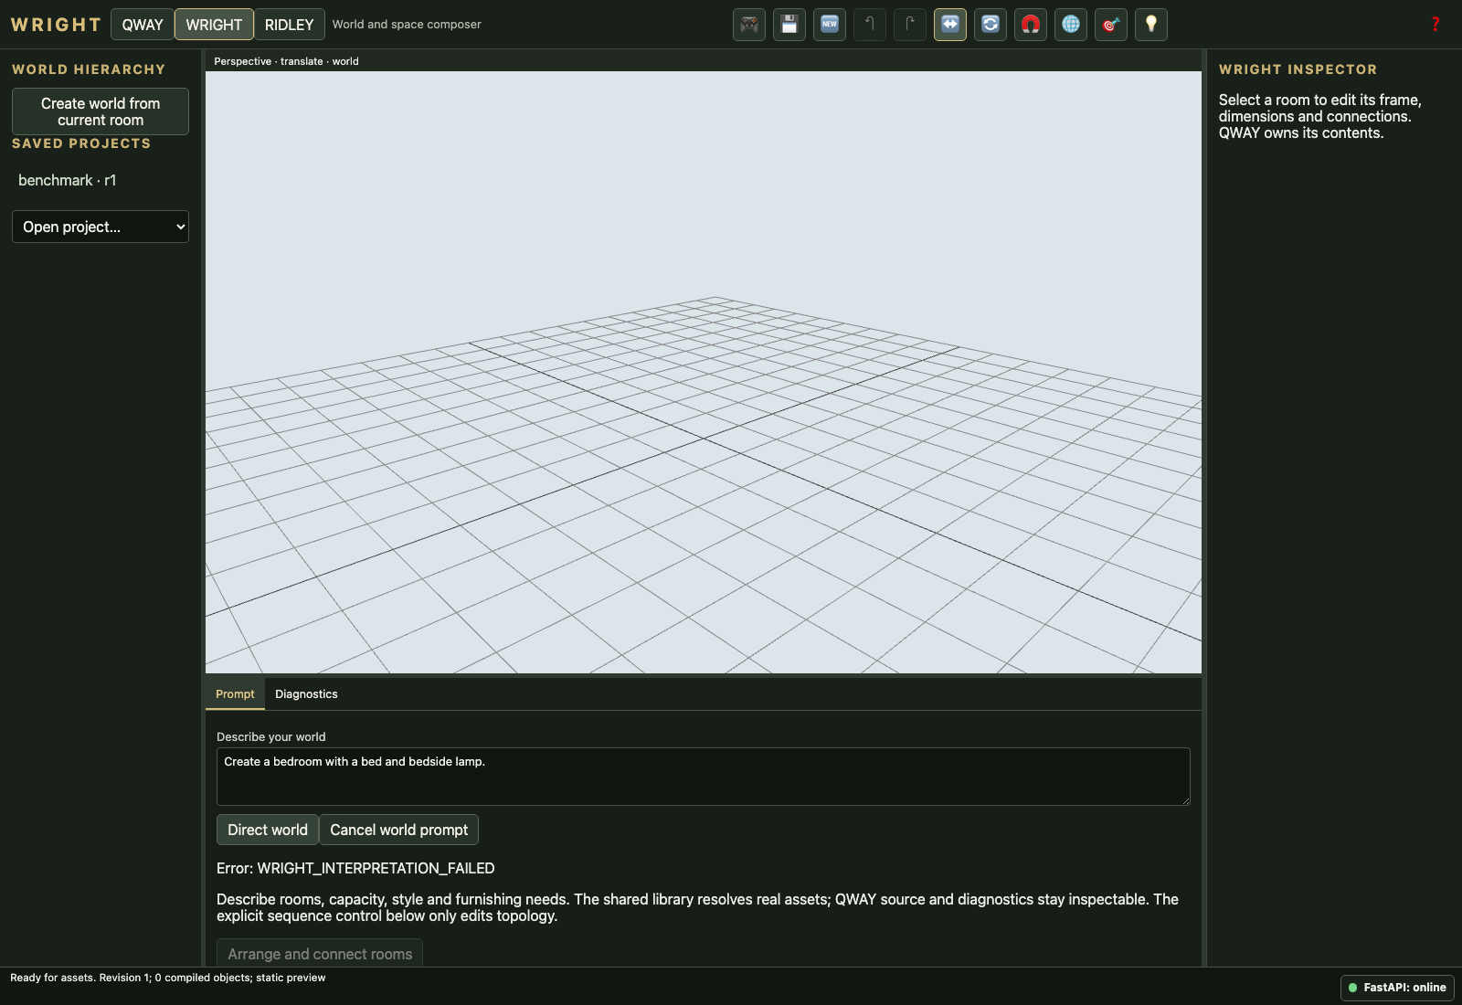Select the translate double-arrow tool
Viewport: 1462px width, 1005px height.
coord(950,25)
